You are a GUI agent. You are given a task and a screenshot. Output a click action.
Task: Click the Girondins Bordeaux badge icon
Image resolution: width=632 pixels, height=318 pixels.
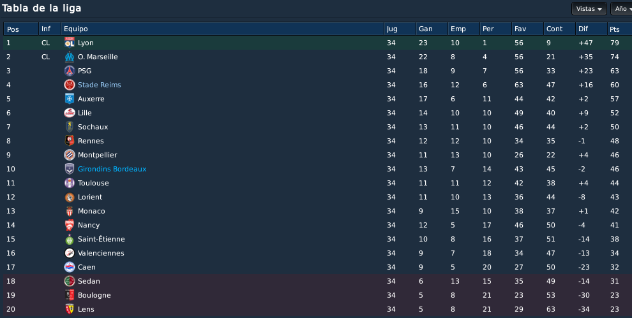[70, 169]
